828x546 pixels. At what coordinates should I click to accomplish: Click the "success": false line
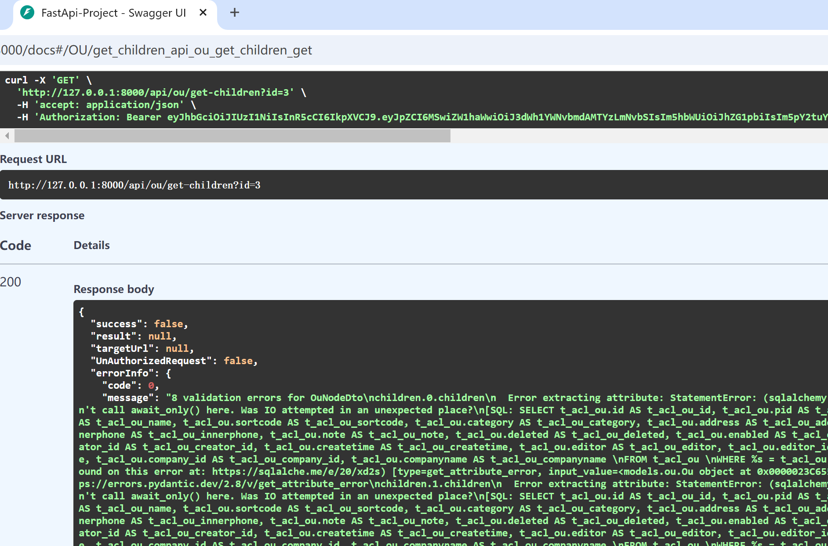139,324
